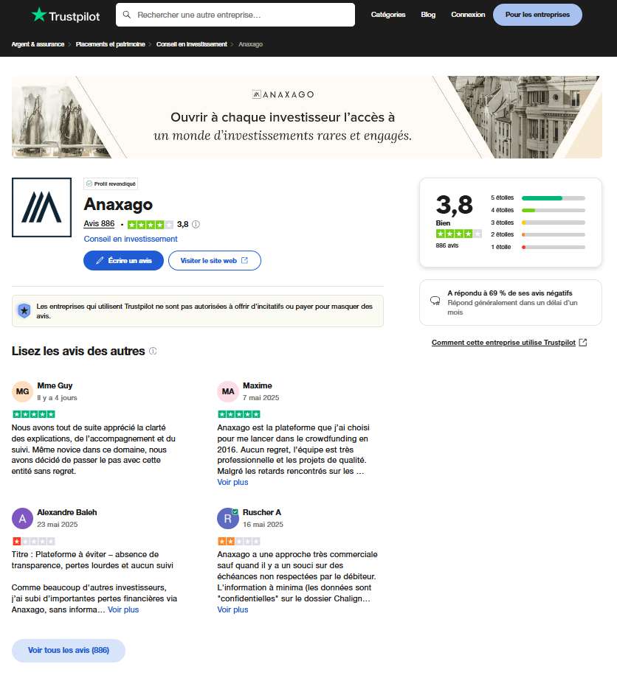Screen dimensions: 617x678
Task: Open the Avis 886 link
Action: pos(99,224)
